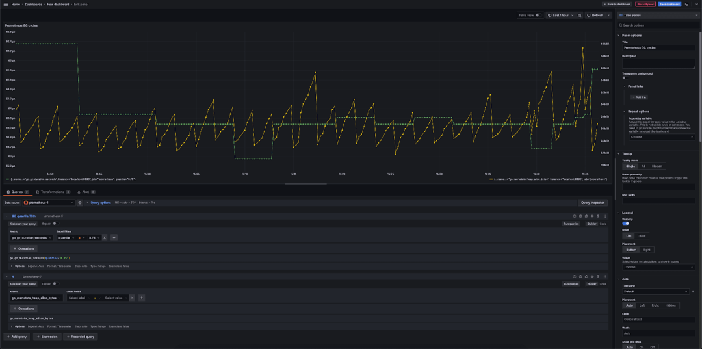The width and height of the screenshot is (702, 349).
Task: Click the Discard panel button
Action: (x=645, y=4)
